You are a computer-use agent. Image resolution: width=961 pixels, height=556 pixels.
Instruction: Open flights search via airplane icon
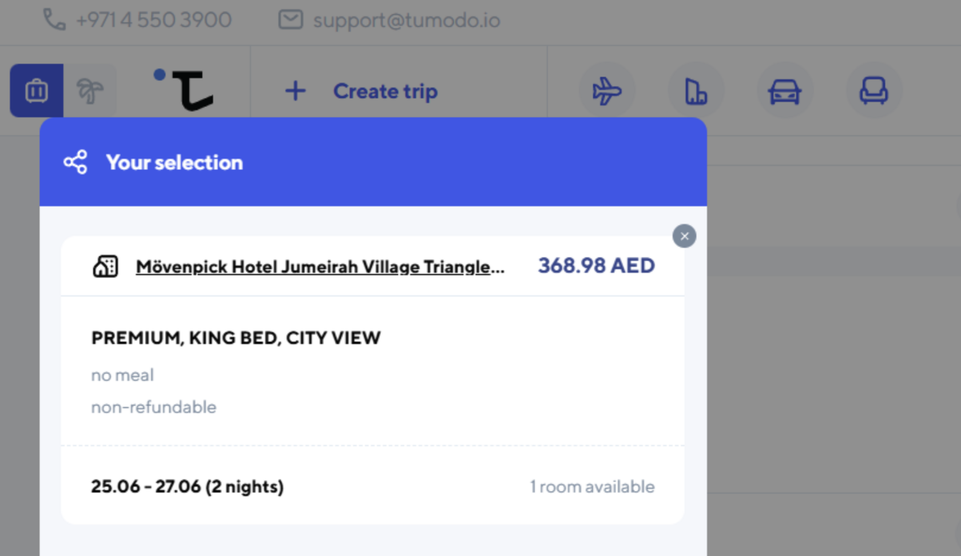pos(606,91)
